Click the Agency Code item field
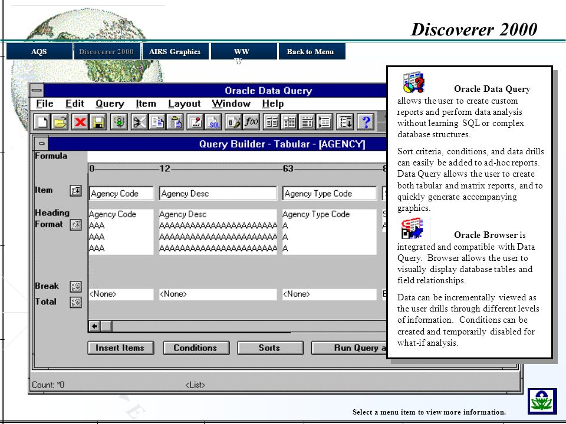The height and width of the screenshot is (424, 566). 121,194
